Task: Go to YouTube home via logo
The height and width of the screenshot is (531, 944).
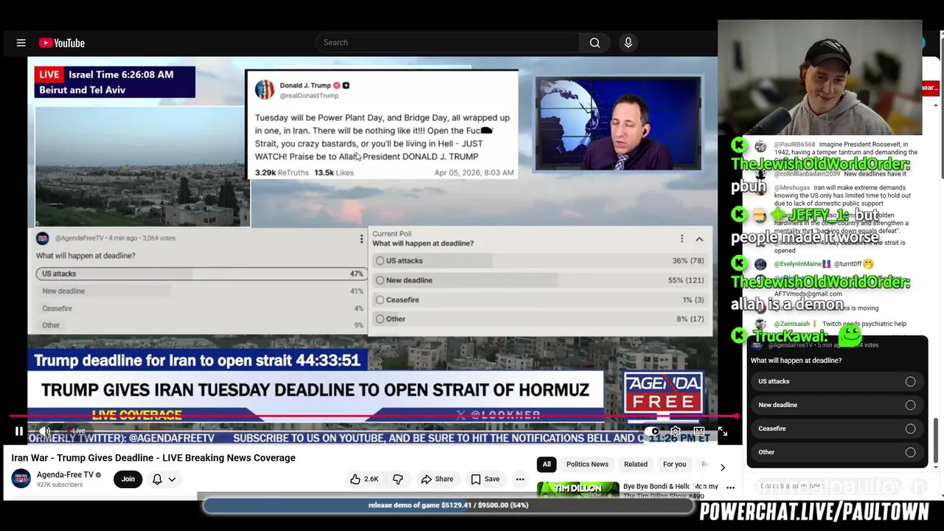Action: click(62, 43)
